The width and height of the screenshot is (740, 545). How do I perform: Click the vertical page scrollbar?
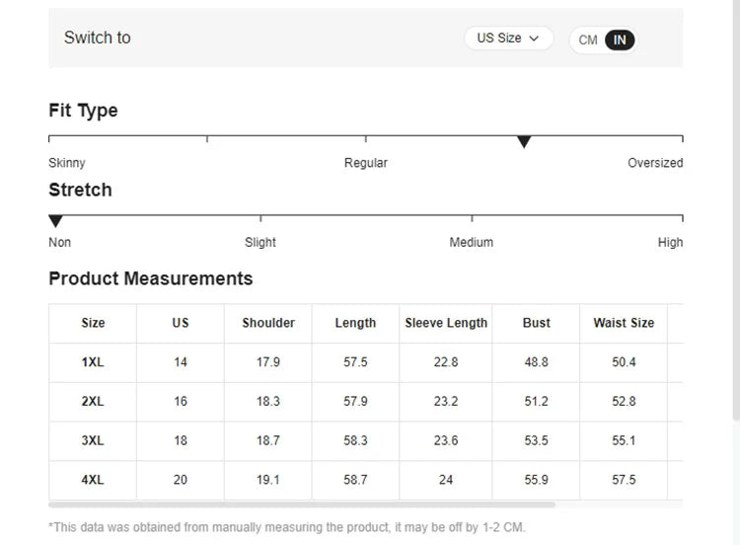pos(735,197)
